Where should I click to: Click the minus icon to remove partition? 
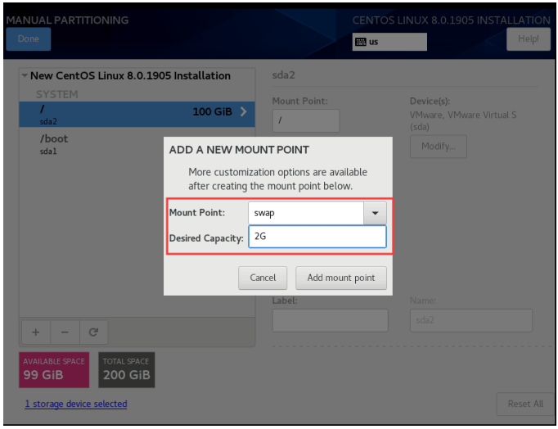[x=65, y=332]
